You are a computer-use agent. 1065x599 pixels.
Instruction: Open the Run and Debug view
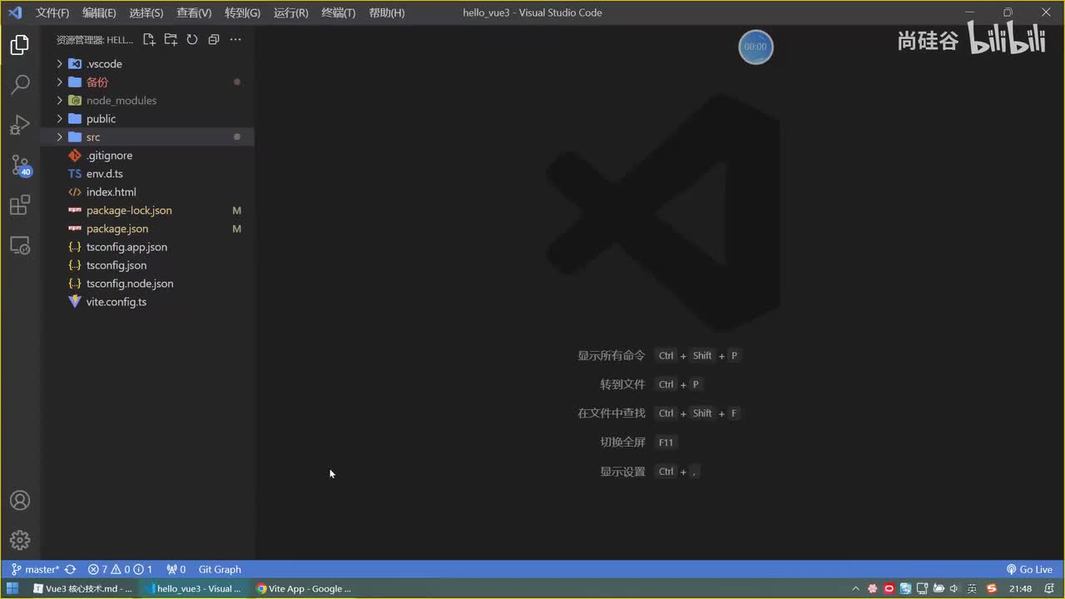pyautogui.click(x=20, y=125)
